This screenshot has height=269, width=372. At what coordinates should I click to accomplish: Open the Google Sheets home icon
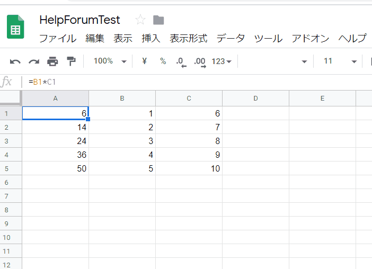pyautogui.click(x=15, y=26)
